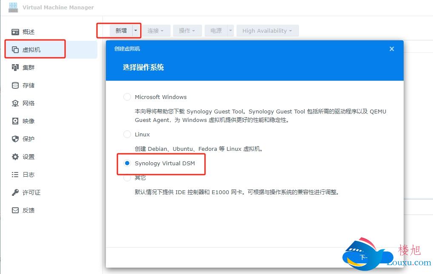Go to the 集群 section
The image size is (433, 274).
click(x=51, y=68)
